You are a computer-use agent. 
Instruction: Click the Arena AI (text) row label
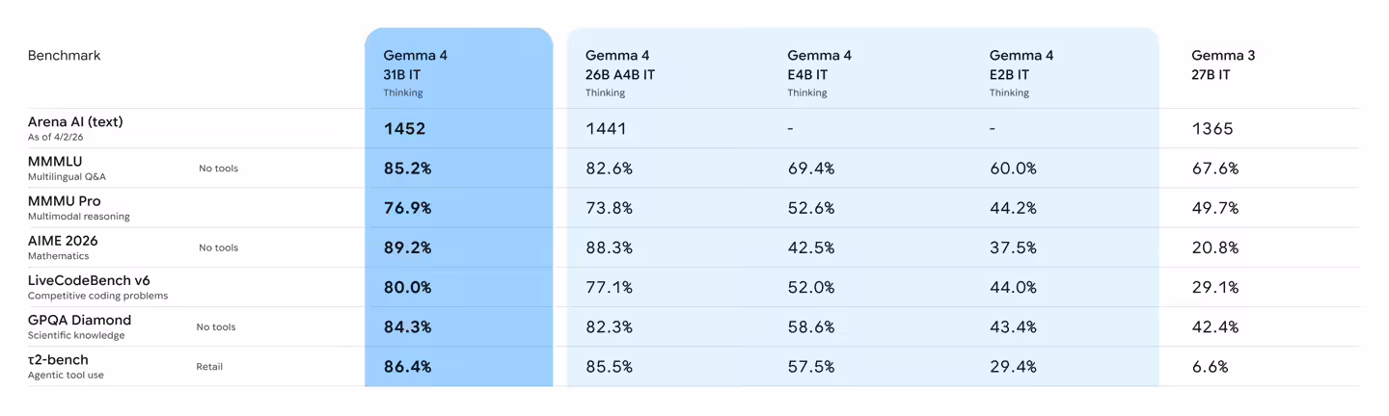pyautogui.click(x=75, y=122)
